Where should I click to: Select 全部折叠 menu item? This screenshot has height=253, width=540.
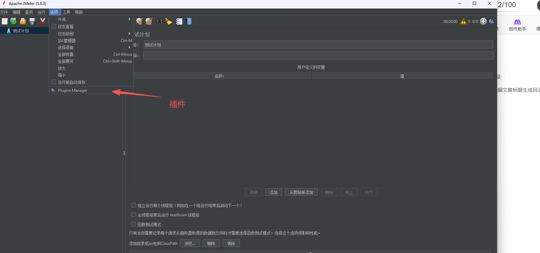(91, 54)
